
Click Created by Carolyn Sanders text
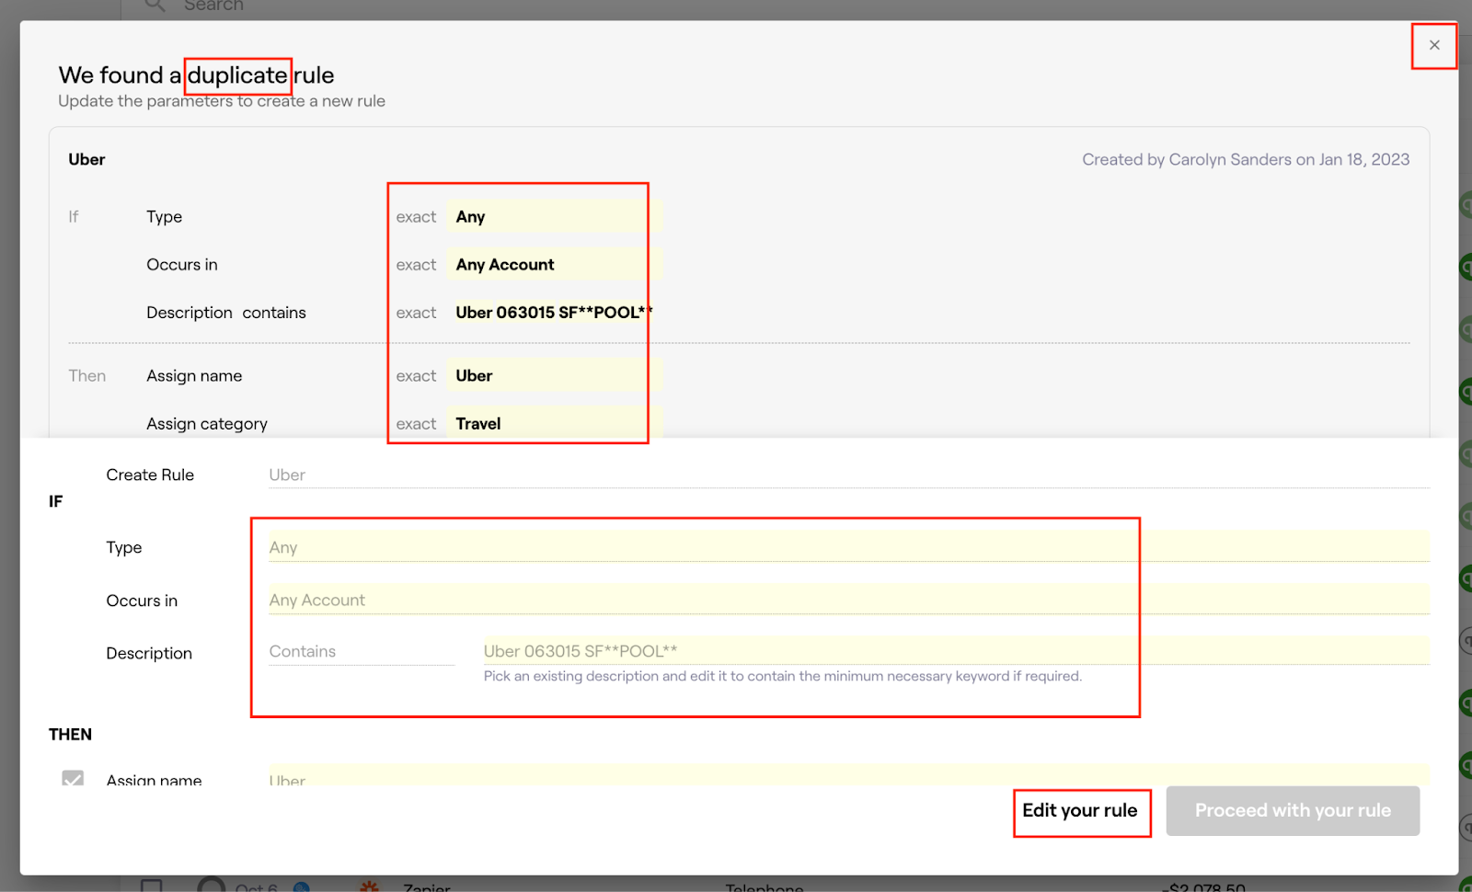[1246, 159]
